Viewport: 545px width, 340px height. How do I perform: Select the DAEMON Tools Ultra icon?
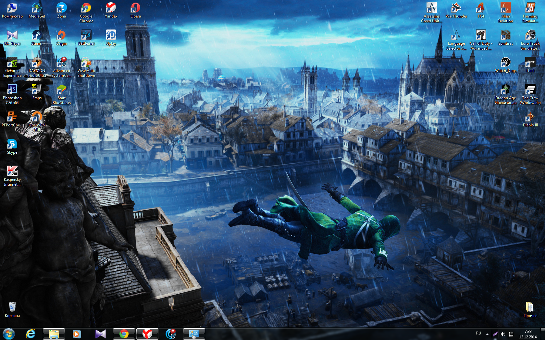coord(37,67)
